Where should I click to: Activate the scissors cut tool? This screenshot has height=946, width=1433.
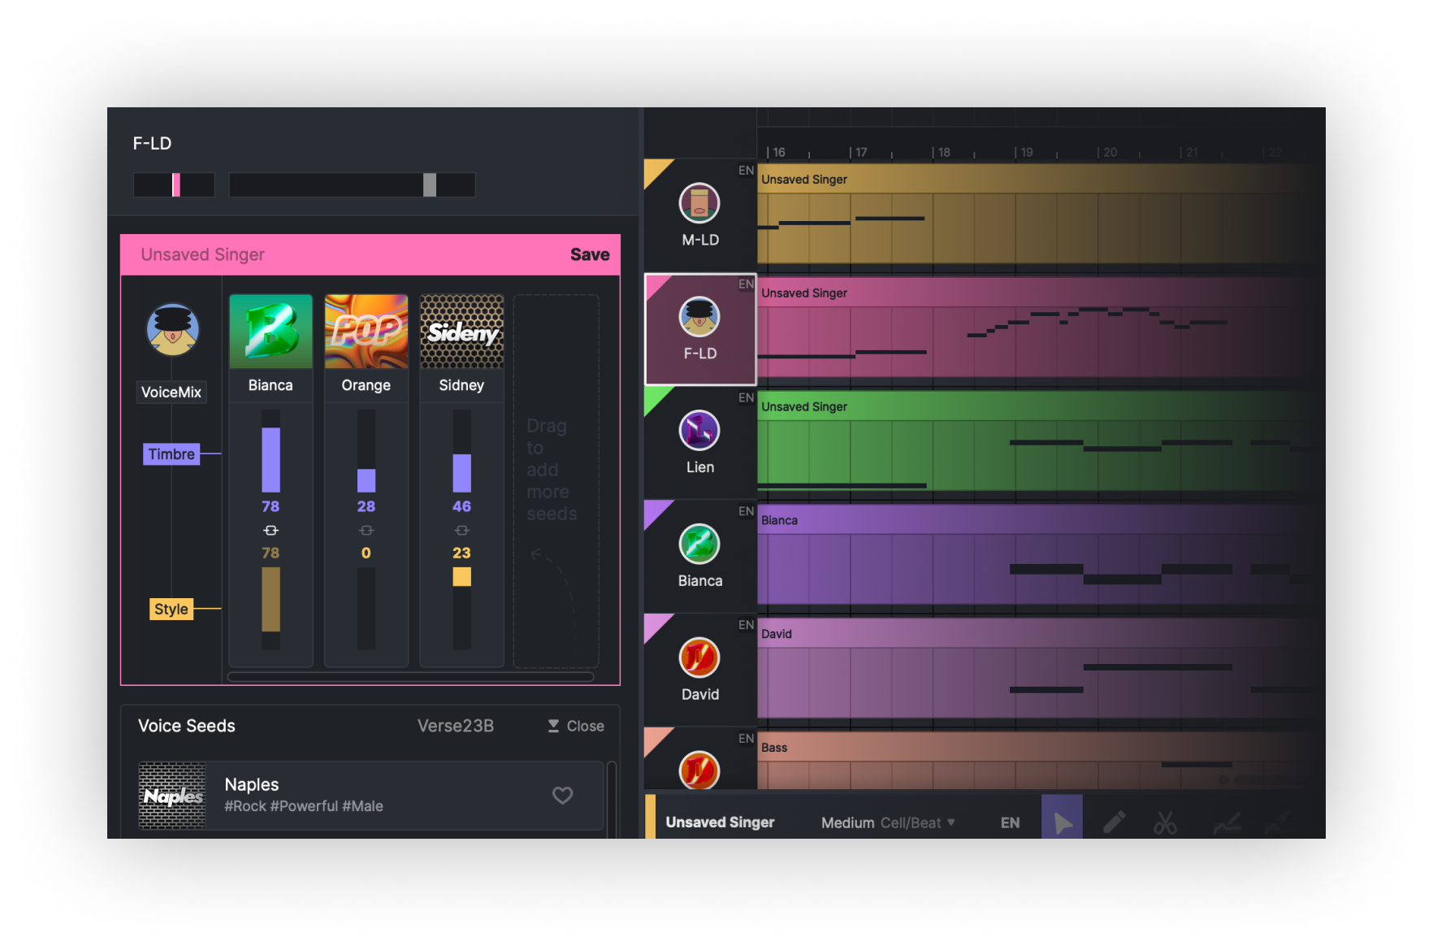coord(1165,822)
